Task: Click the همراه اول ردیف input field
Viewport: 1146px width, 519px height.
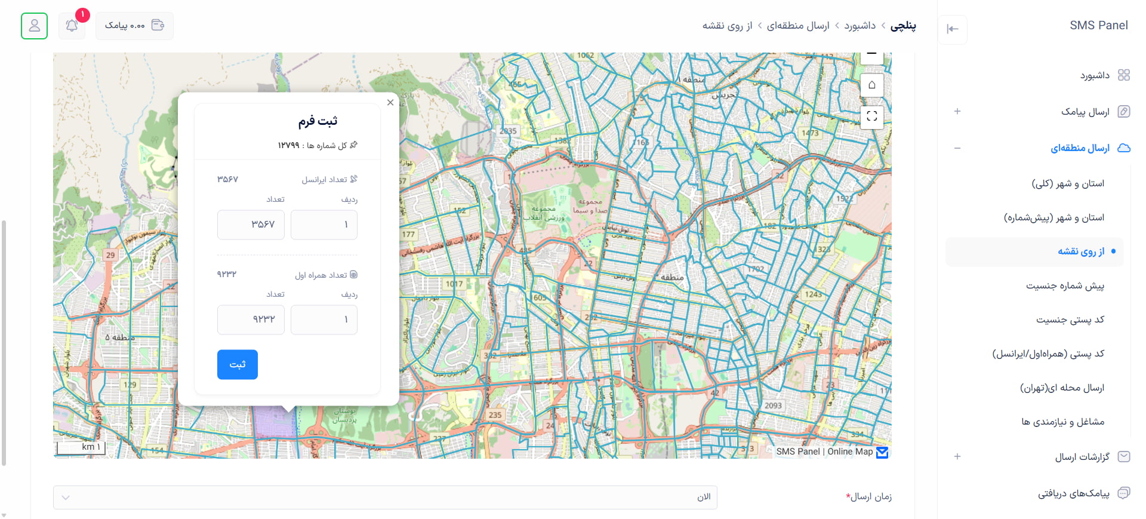Action: (324, 320)
